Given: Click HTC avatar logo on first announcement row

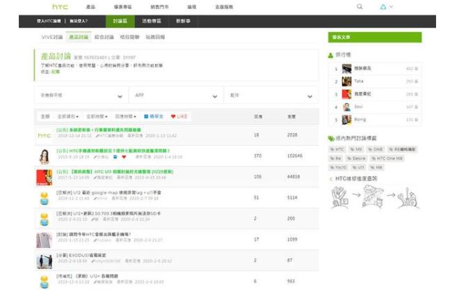Looking at the screenshot, I should tap(45, 135).
